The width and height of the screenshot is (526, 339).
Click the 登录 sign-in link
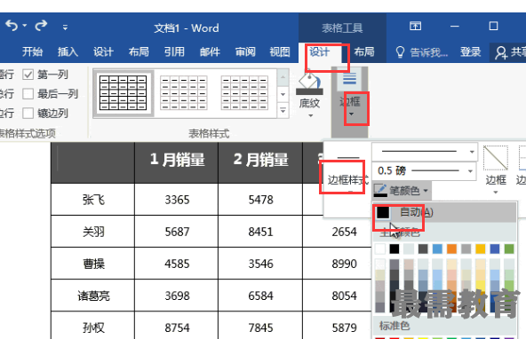470,51
